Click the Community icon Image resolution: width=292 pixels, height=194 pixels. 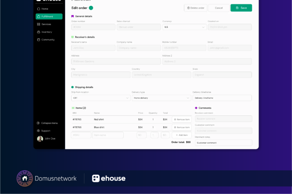tap(38, 39)
